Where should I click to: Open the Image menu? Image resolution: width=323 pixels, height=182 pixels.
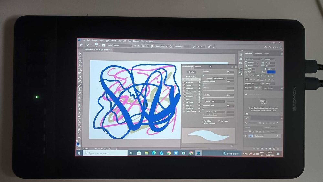[x=95, y=40]
